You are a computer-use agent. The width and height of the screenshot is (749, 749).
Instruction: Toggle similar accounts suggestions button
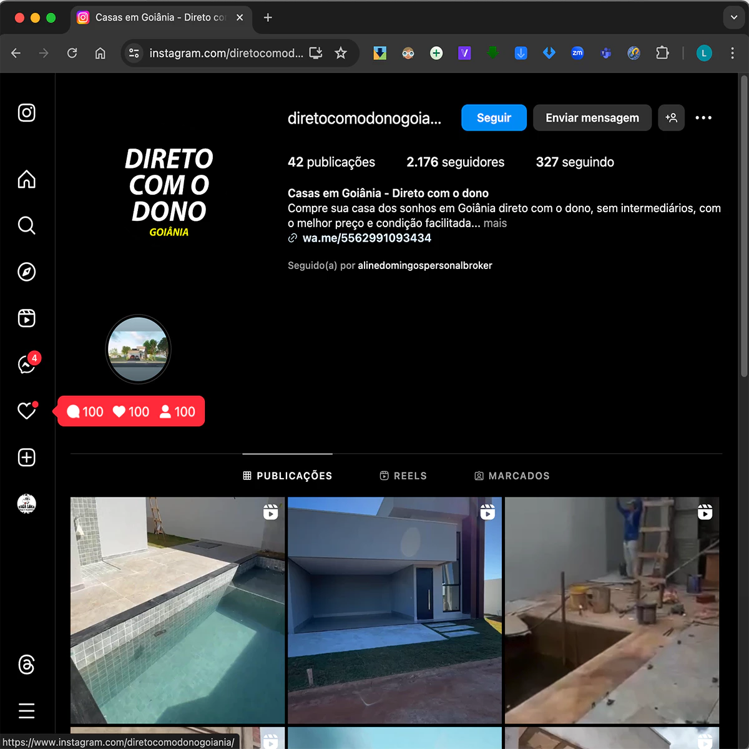672,118
